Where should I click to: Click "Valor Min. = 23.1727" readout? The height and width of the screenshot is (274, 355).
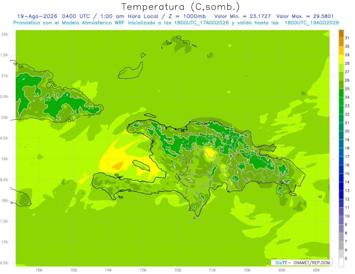click(242, 16)
